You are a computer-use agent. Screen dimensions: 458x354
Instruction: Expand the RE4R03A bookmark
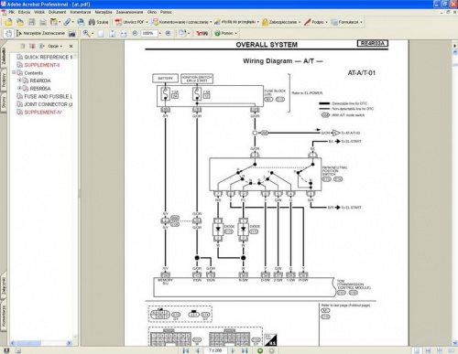click(x=19, y=80)
